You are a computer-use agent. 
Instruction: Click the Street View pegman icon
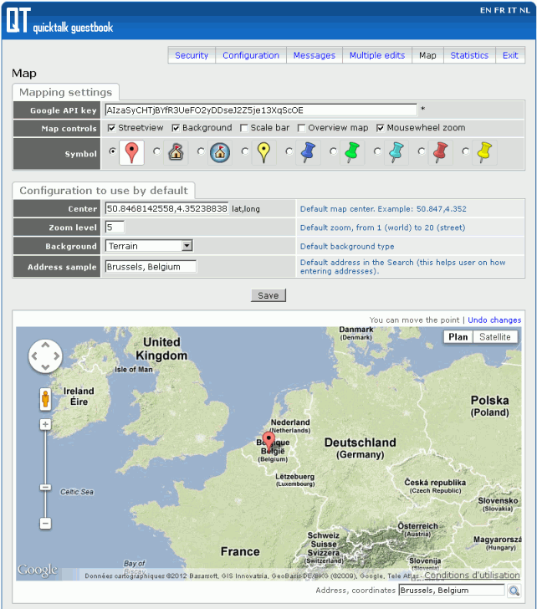point(45,399)
